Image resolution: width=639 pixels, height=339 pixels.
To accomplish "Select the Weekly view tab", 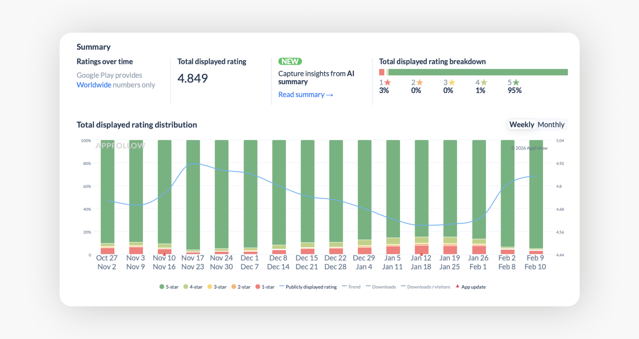I will point(521,125).
